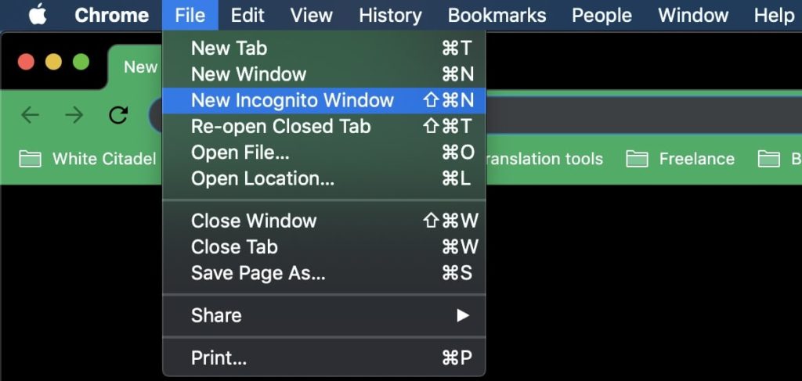Click the green fullscreen window button

point(81,63)
